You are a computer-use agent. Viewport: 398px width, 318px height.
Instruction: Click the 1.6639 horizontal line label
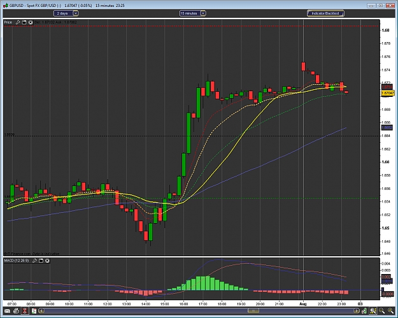pos(10,134)
